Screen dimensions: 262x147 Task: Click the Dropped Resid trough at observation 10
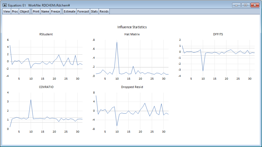[x=117, y=126]
